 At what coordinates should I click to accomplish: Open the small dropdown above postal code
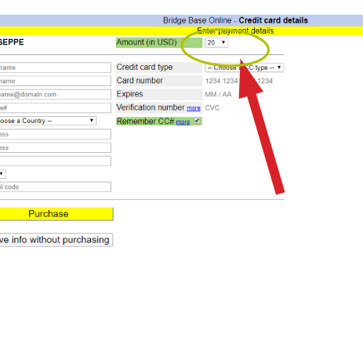click(x=2, y=174)
